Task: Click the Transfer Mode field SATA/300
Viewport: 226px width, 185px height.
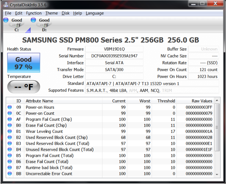Action: point(114,70)
